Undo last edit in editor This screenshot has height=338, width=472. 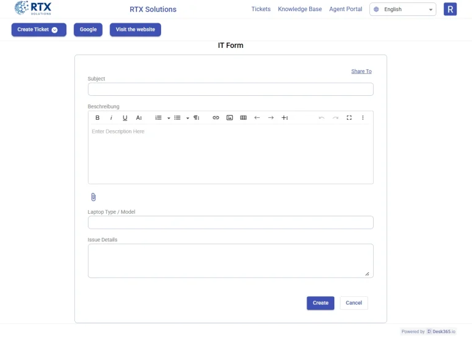321,117
